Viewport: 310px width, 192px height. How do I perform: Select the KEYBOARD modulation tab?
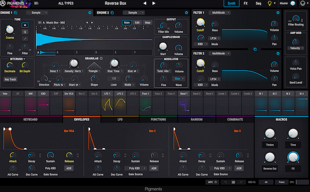[x=31, y=119]
